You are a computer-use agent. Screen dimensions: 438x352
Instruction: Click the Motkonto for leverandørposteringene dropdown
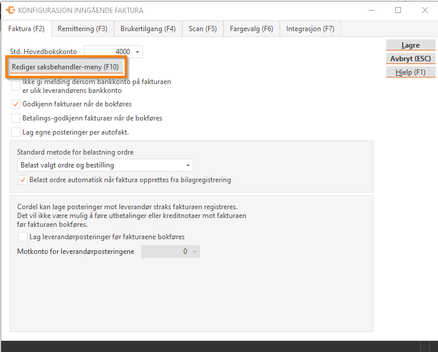pyautogui.click(x=170, y=252)
